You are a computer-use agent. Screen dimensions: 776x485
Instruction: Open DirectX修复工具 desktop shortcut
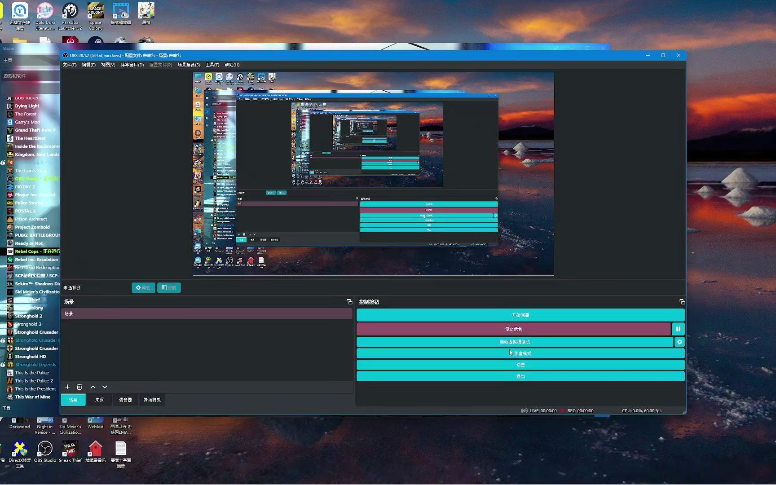click(20, 454)
